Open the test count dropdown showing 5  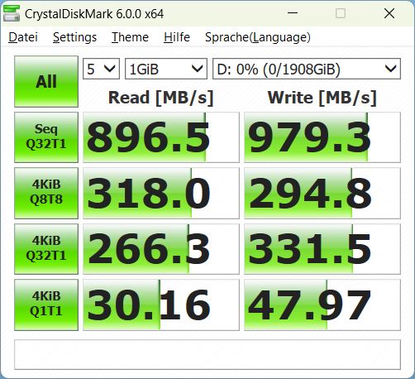coord(101,69)
